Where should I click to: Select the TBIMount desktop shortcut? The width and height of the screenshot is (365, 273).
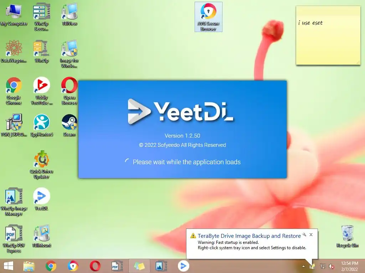tap(41, 236)
